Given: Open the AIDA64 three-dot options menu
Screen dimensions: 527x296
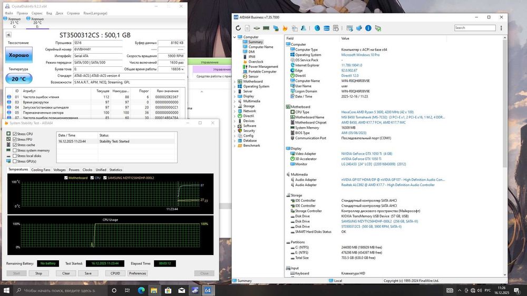Looking at the screenshot, I should [x=501, y=28].
